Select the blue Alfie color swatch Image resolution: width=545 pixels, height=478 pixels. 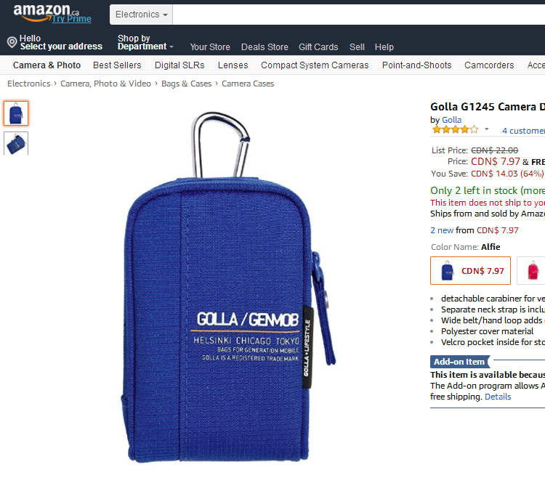(x=470, y=271)
